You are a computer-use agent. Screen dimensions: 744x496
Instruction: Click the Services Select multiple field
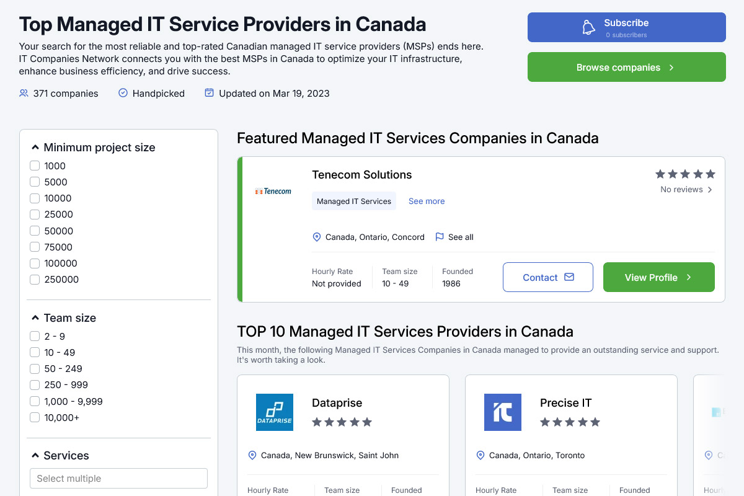[x=118, y=479]
